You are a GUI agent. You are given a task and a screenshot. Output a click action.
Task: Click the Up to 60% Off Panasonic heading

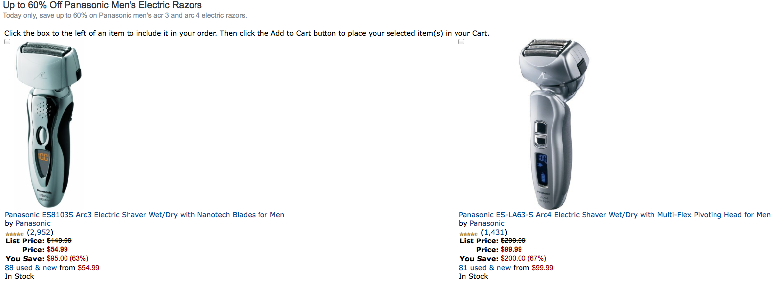click(x=102, y=5)
